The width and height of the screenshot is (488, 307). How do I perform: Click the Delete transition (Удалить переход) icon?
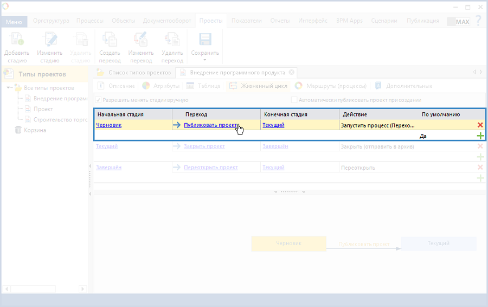coord(172,40)
